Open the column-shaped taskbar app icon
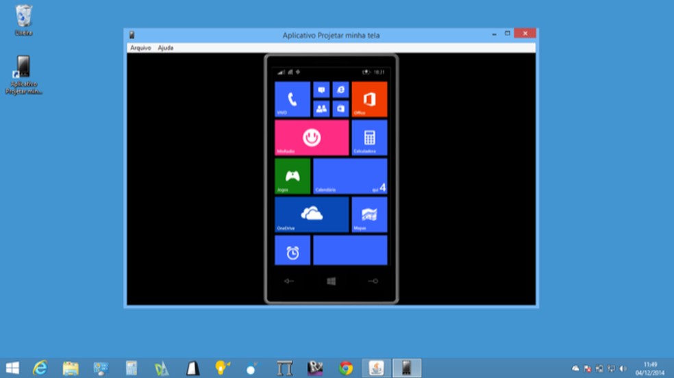The height and width of the screenshot is (378, 674). coord(284,368)
